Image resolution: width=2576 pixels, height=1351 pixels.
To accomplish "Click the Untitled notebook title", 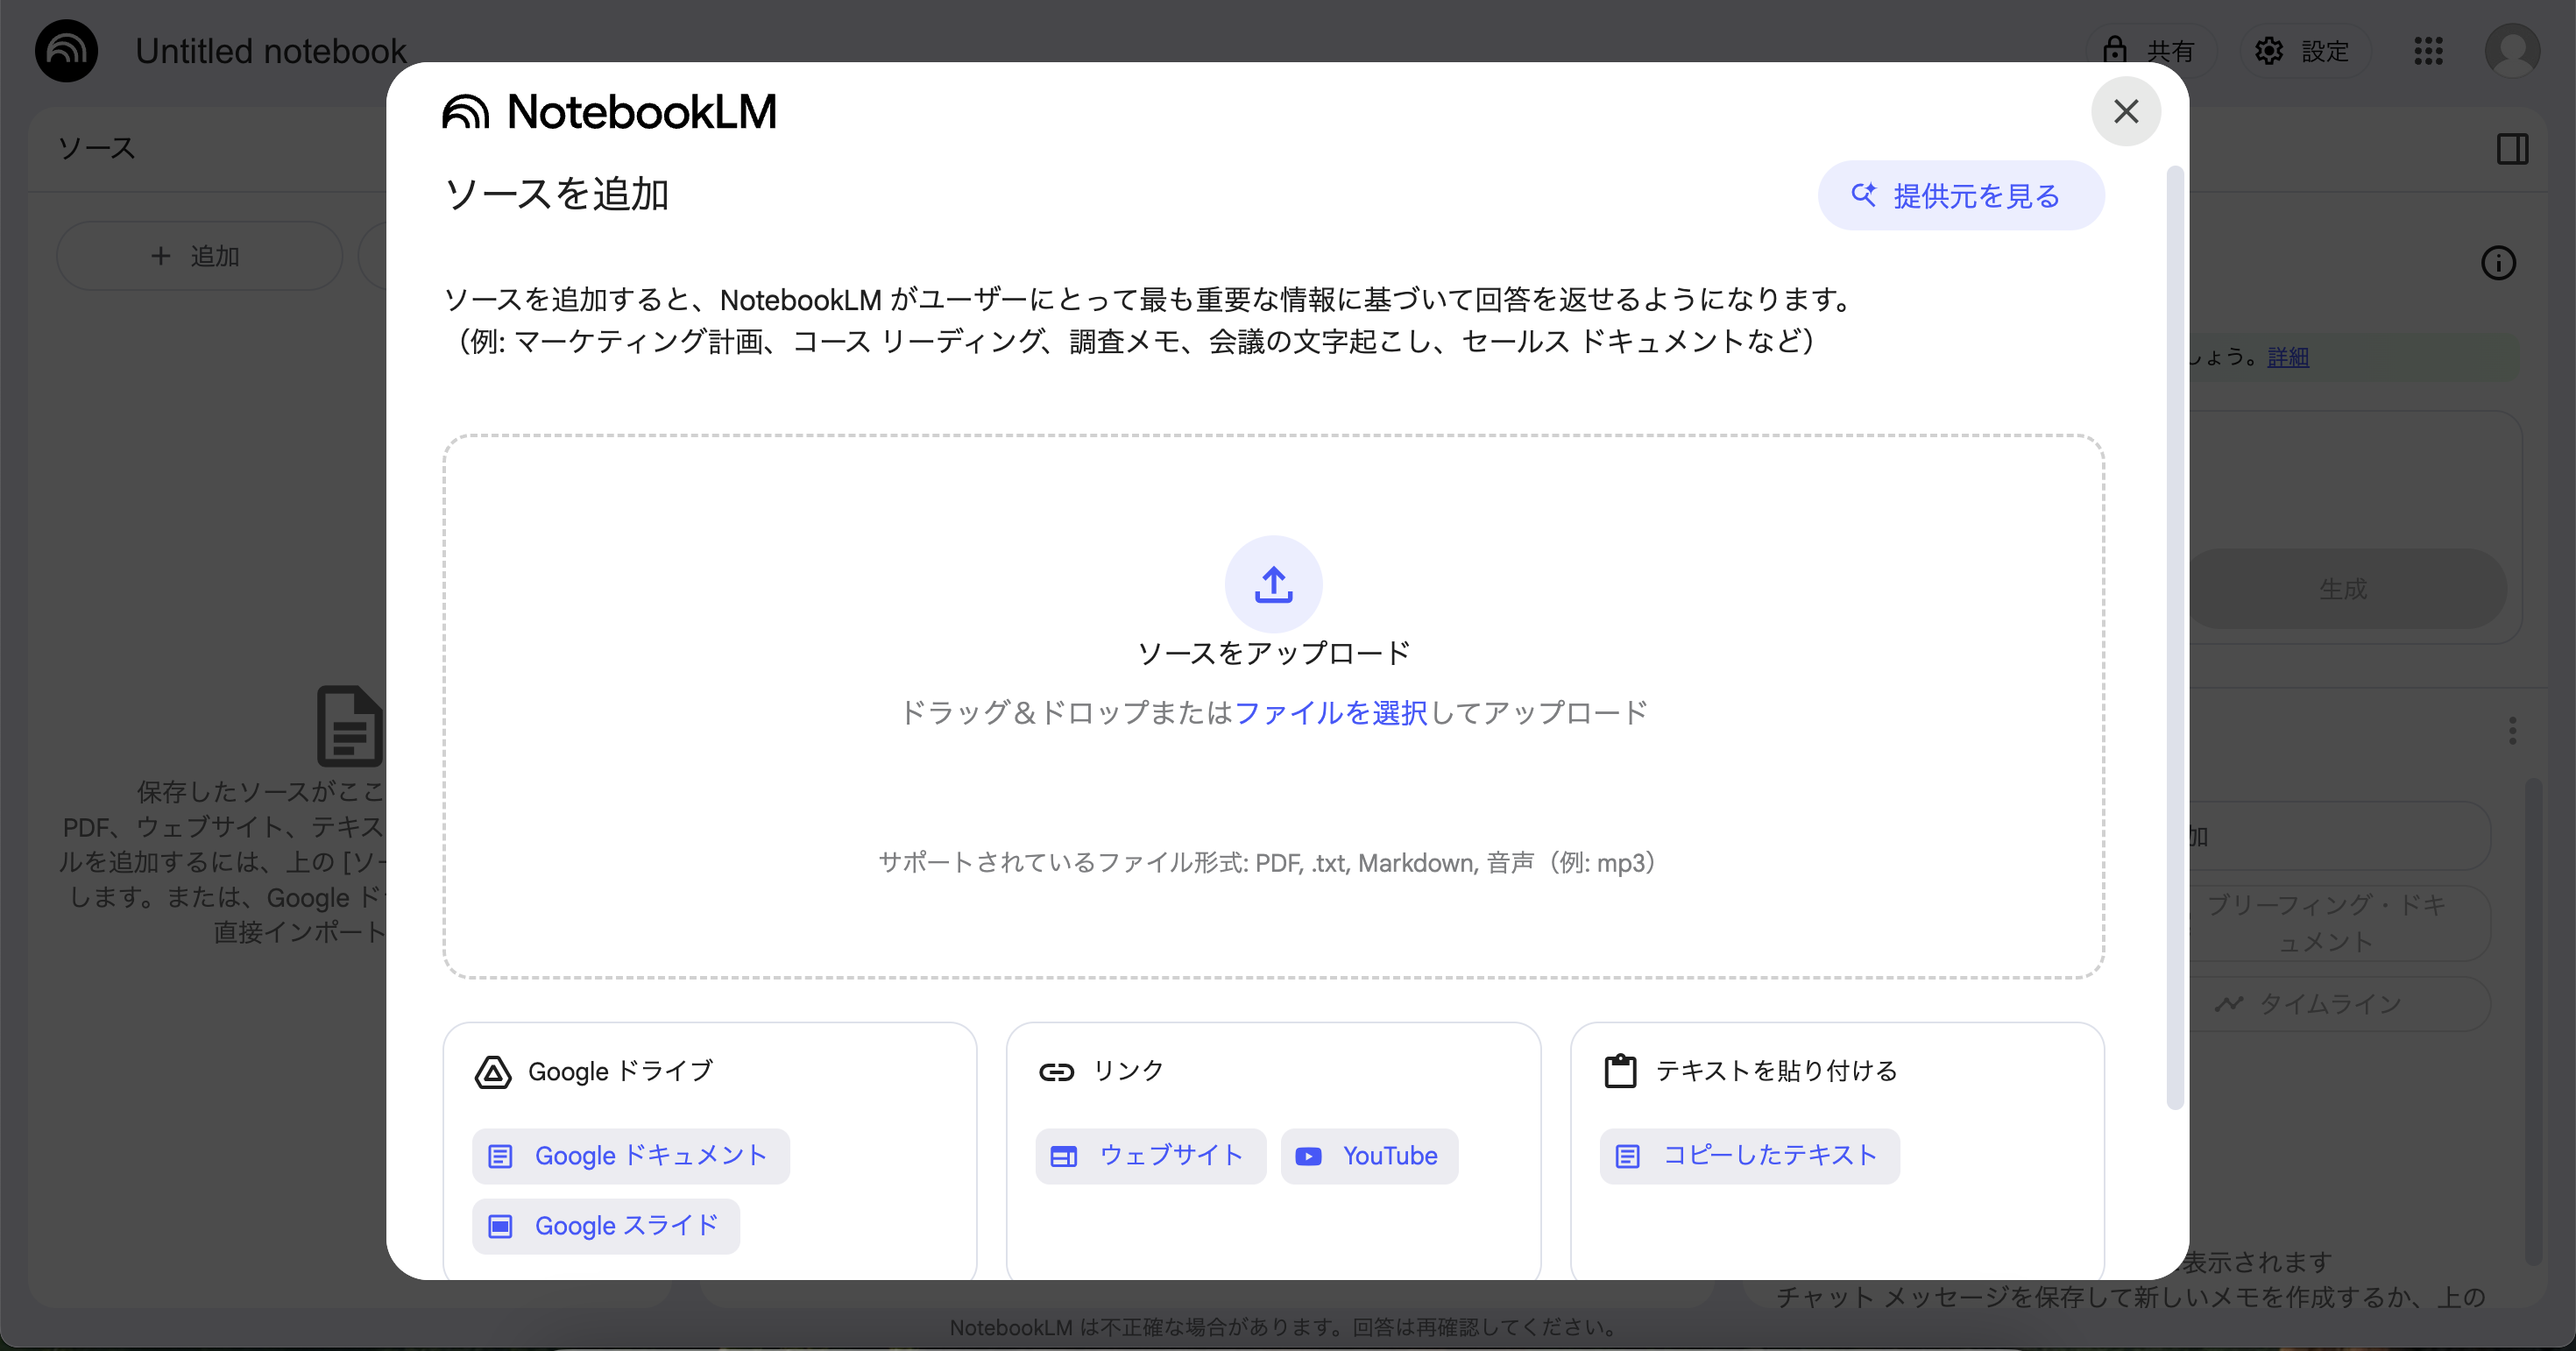I will pyautogui.click(x=270, y=51).
